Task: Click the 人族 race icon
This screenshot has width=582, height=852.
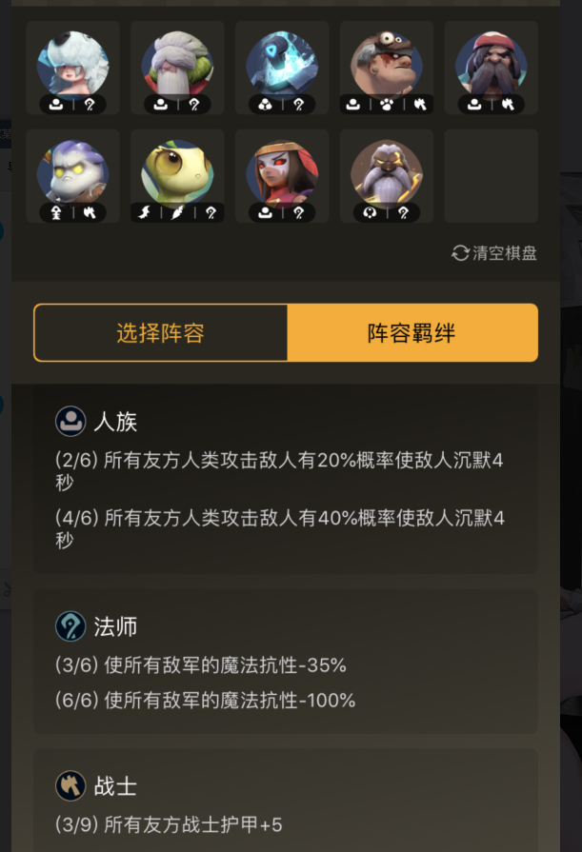Action: 70,421
